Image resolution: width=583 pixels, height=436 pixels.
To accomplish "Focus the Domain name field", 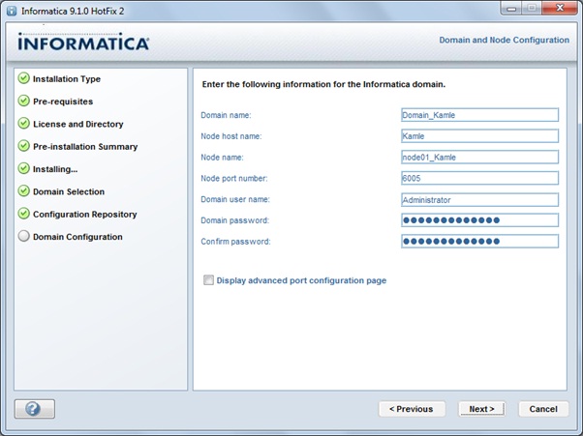I will click(x=479, y=115).
